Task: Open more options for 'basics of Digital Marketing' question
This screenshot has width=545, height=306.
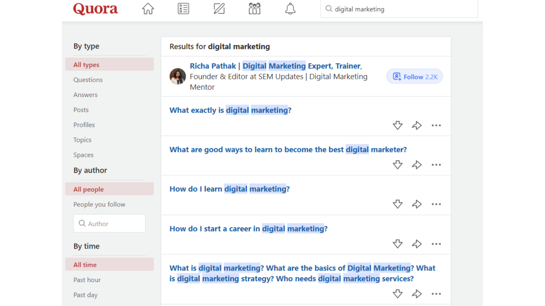Action: click(x=436, y=294)
